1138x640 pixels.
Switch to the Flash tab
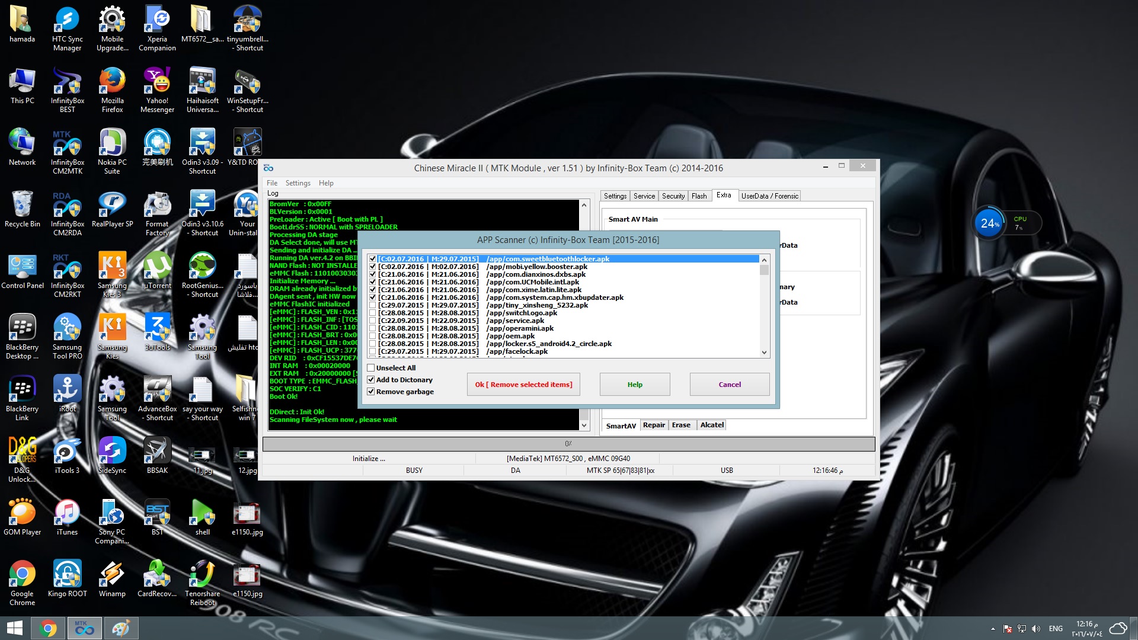pos(699,196)
